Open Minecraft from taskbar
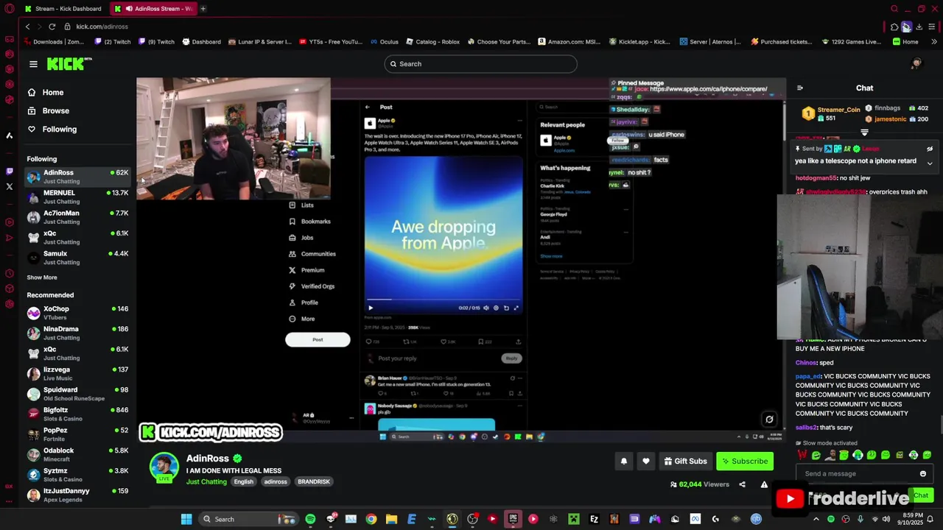943x530 pixels. click(x=573, y=519)
